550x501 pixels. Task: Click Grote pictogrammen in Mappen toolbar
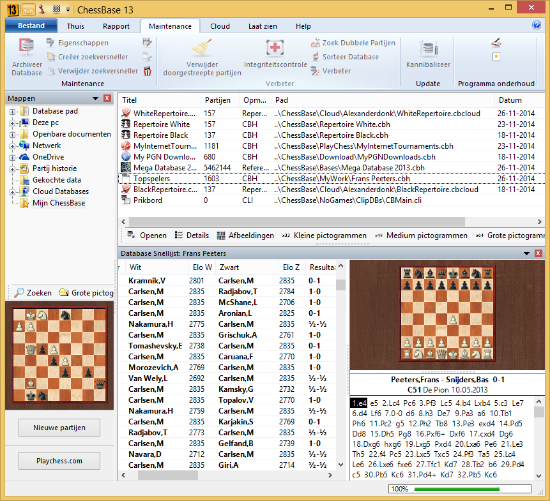point(86,292)
